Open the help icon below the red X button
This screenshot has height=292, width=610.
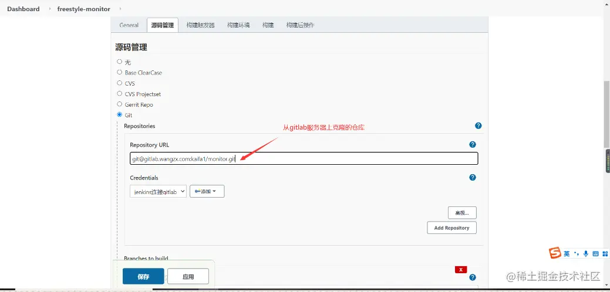(473, 277)
